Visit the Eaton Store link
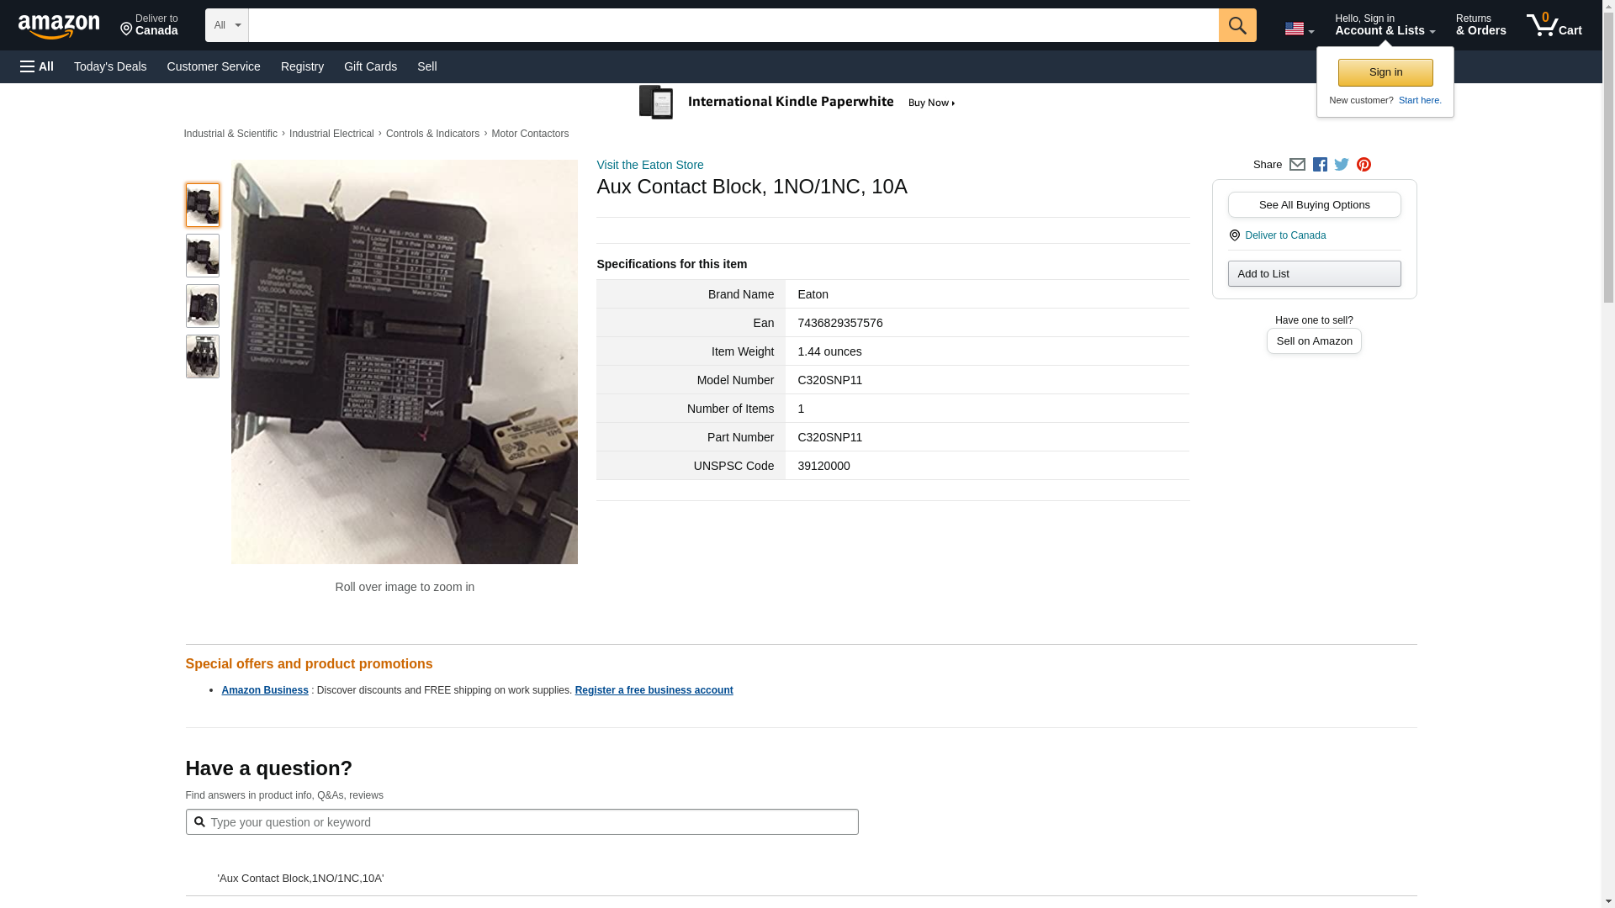Image resolution: width=1615 pixels, height=908 pixels. point(649,165)
